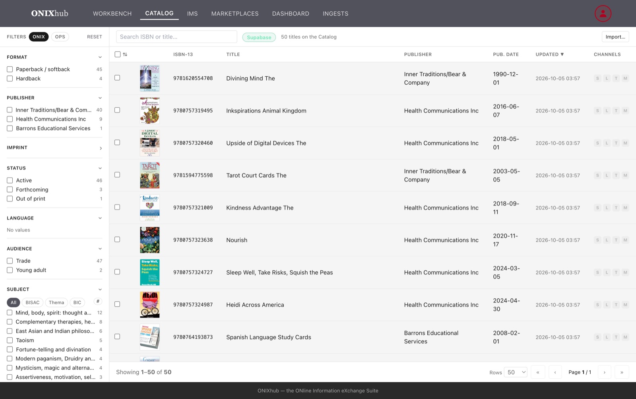The width and height of the screenshot is (636, 399).
Task: Go to the first page with double chevron
Action: 538,372
